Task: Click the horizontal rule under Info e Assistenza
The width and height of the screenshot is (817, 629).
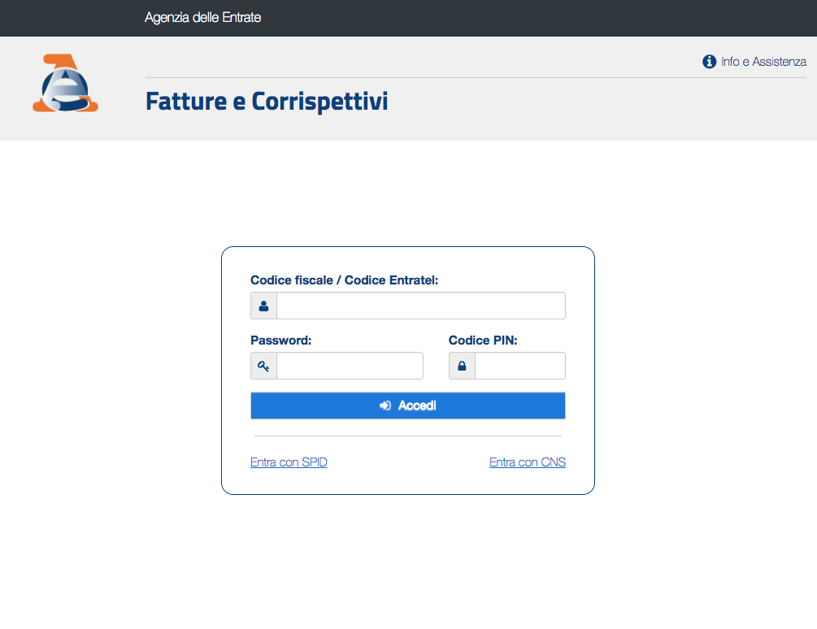Action: (476, 77)
